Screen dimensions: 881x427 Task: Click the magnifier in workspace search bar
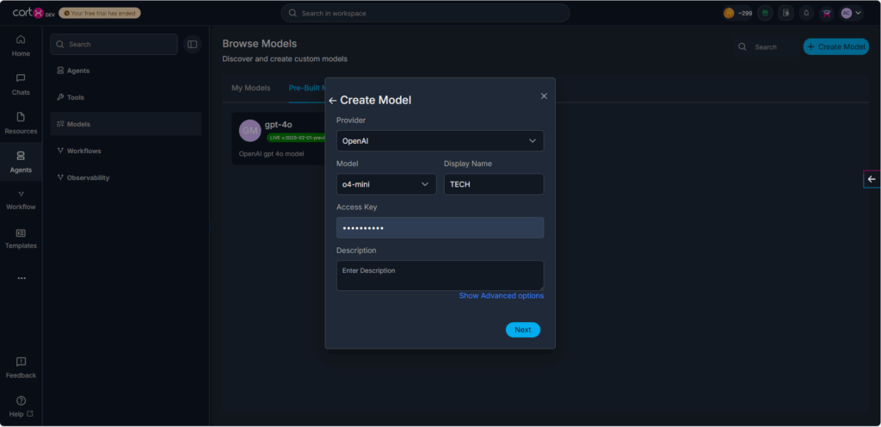(x=293, y=13)
